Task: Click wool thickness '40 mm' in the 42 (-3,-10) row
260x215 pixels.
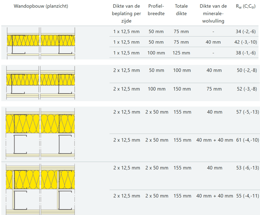Action: (x=213, y=42)
